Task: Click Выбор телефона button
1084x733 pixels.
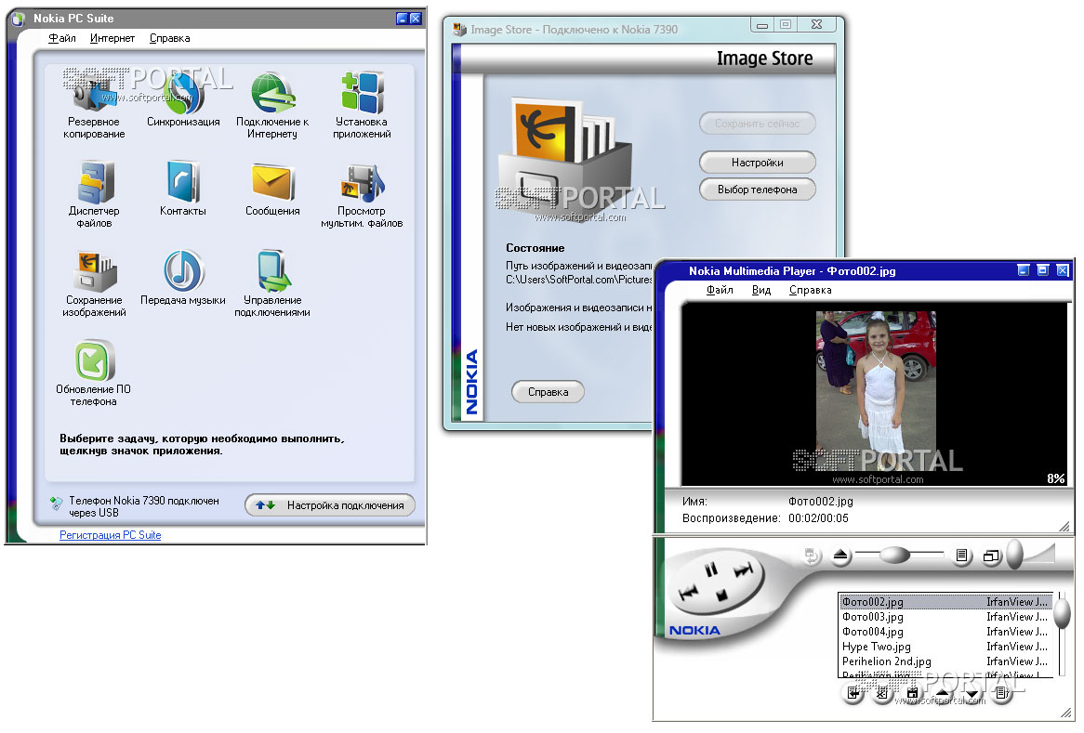Action: pyautogui.click(x=757, y=190)
